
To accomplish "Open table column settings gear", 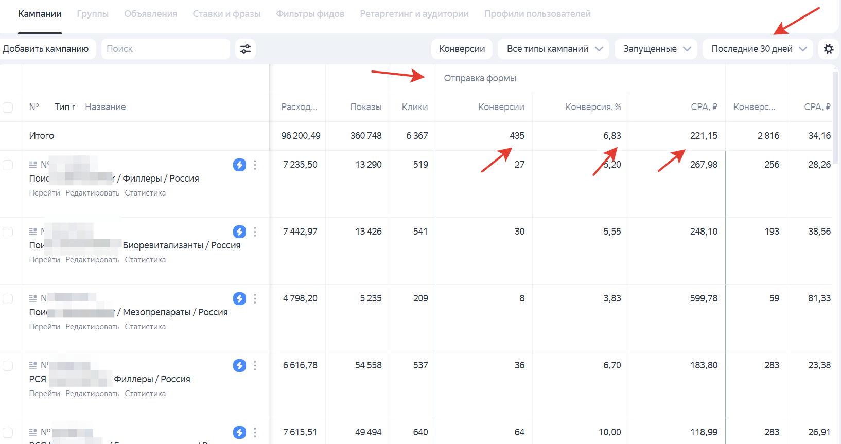I will [x=828, y=49].
